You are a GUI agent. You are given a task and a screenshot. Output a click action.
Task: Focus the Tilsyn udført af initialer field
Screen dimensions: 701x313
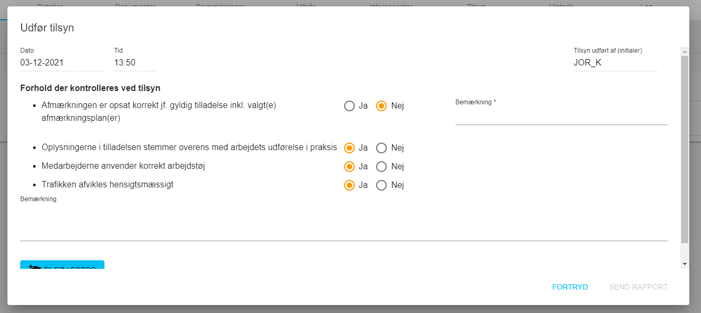(x=615, y=63)
